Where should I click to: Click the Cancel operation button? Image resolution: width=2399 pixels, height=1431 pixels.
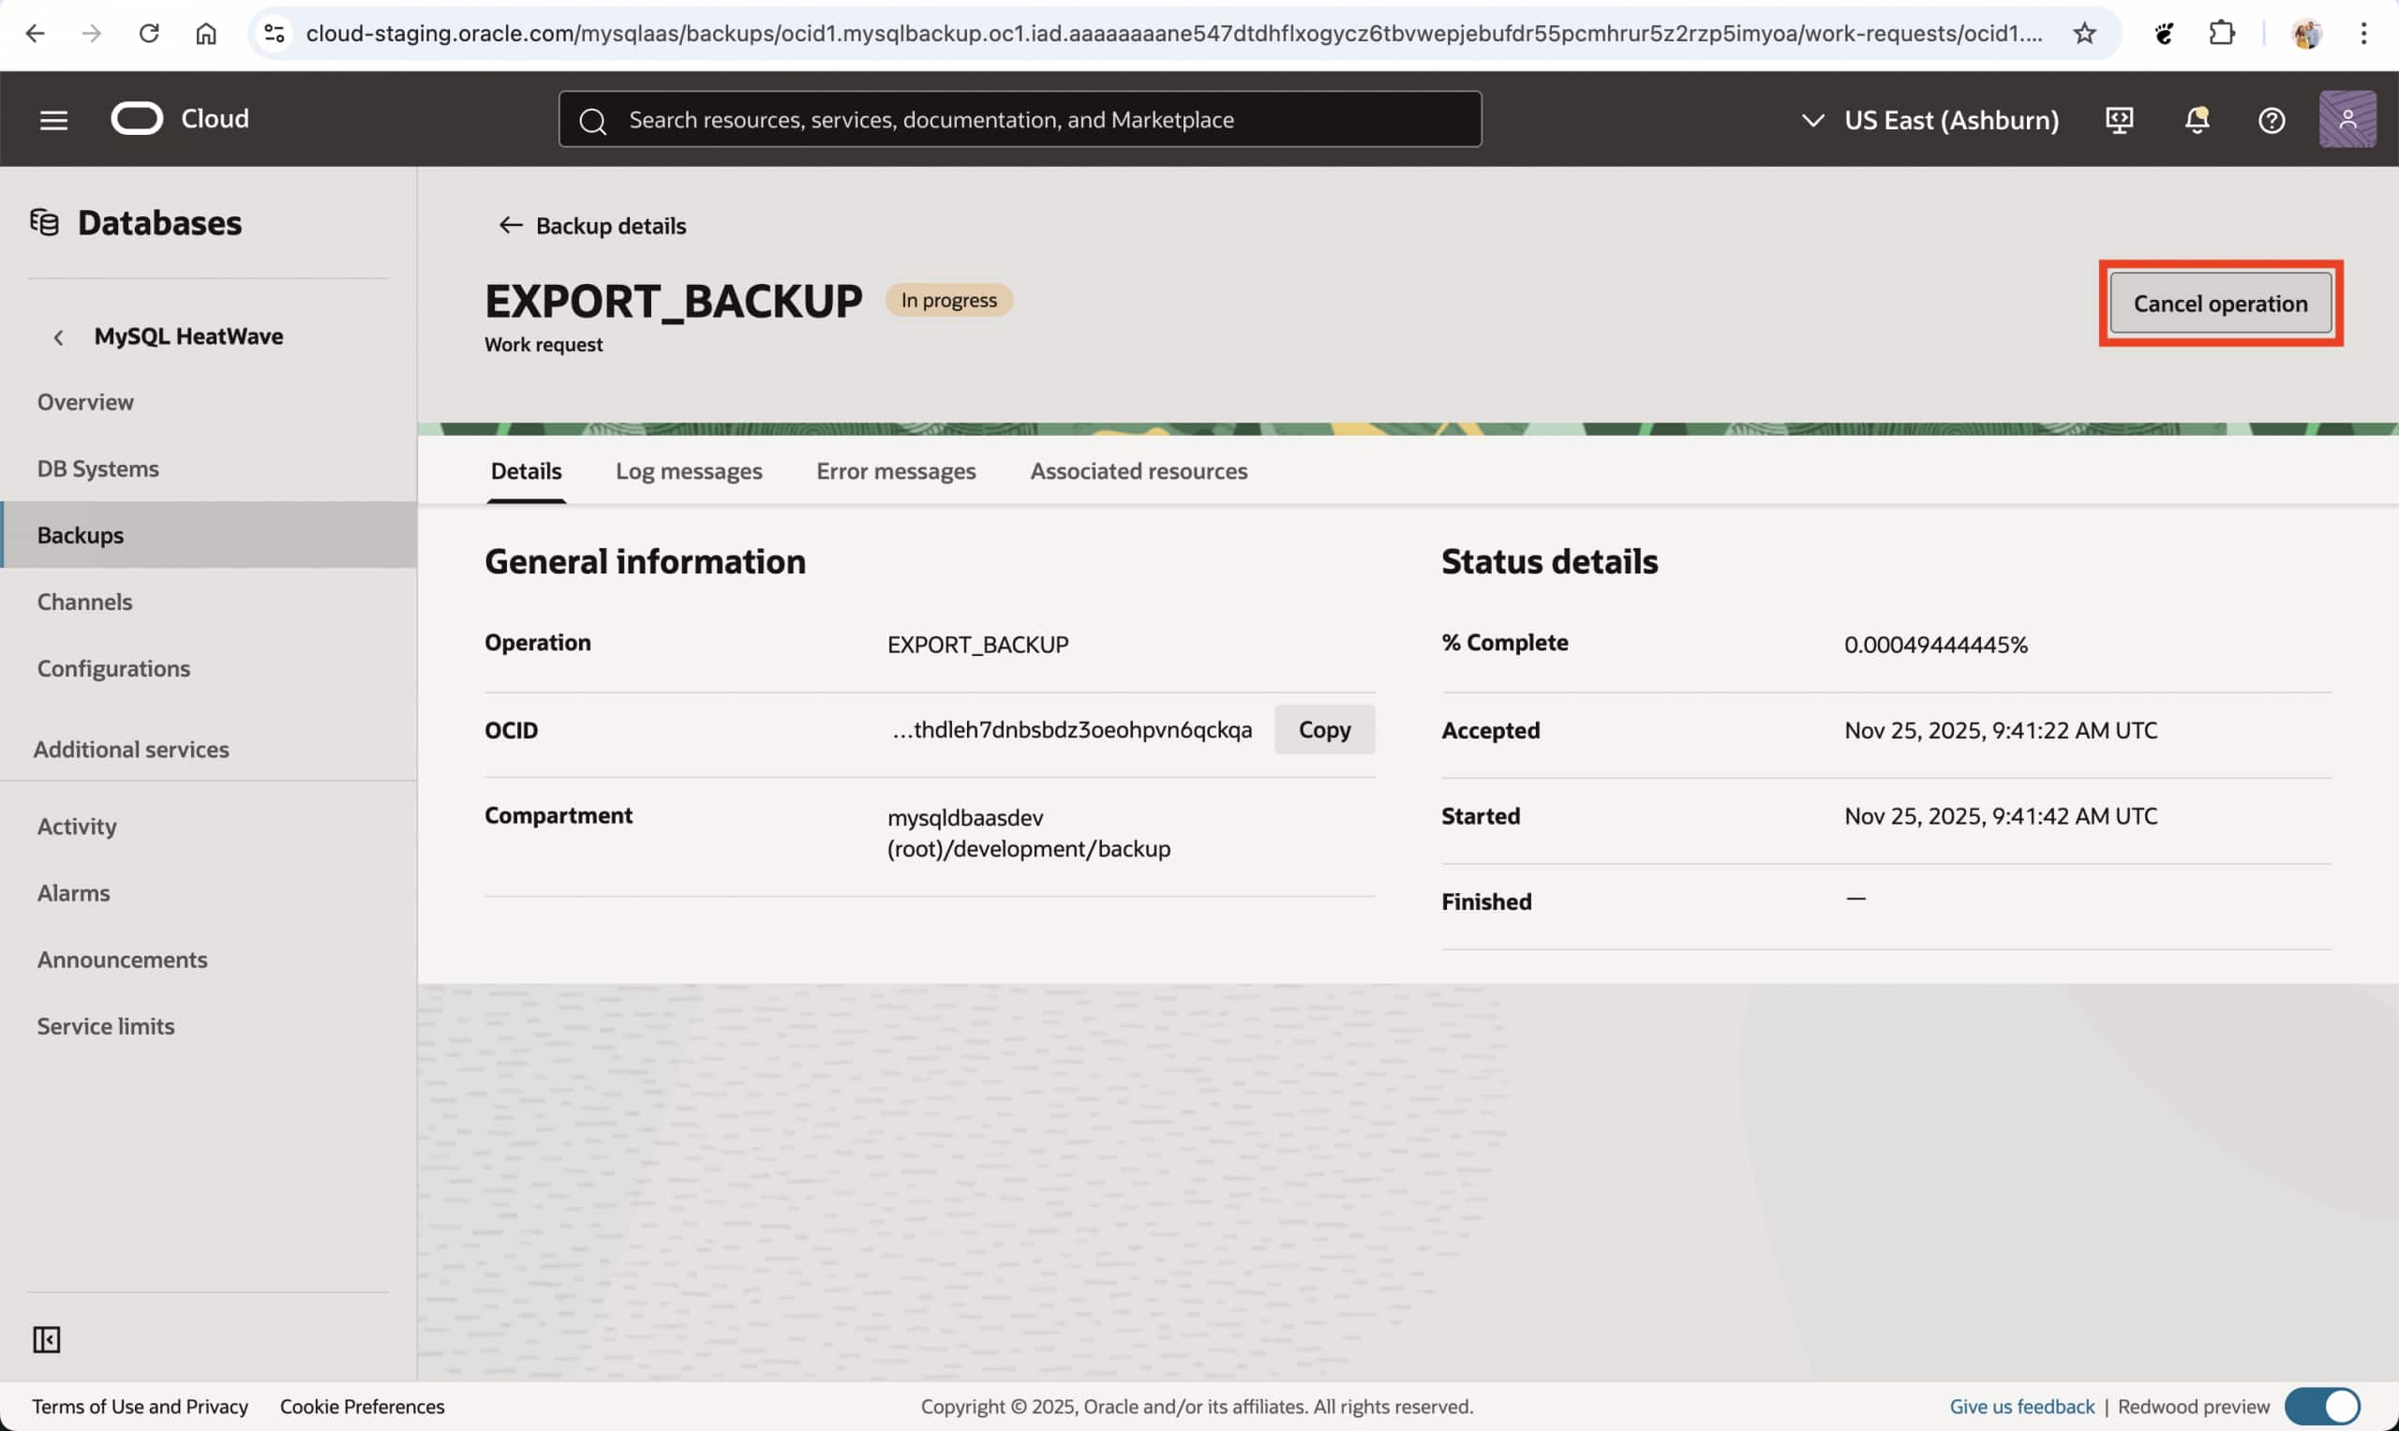[x=2220, y=304]
